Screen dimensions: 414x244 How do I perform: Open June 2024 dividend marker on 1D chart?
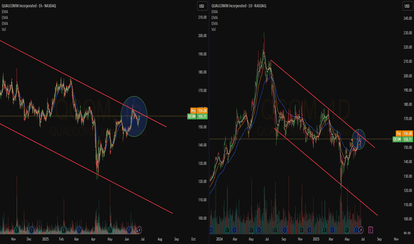point(259,230)
